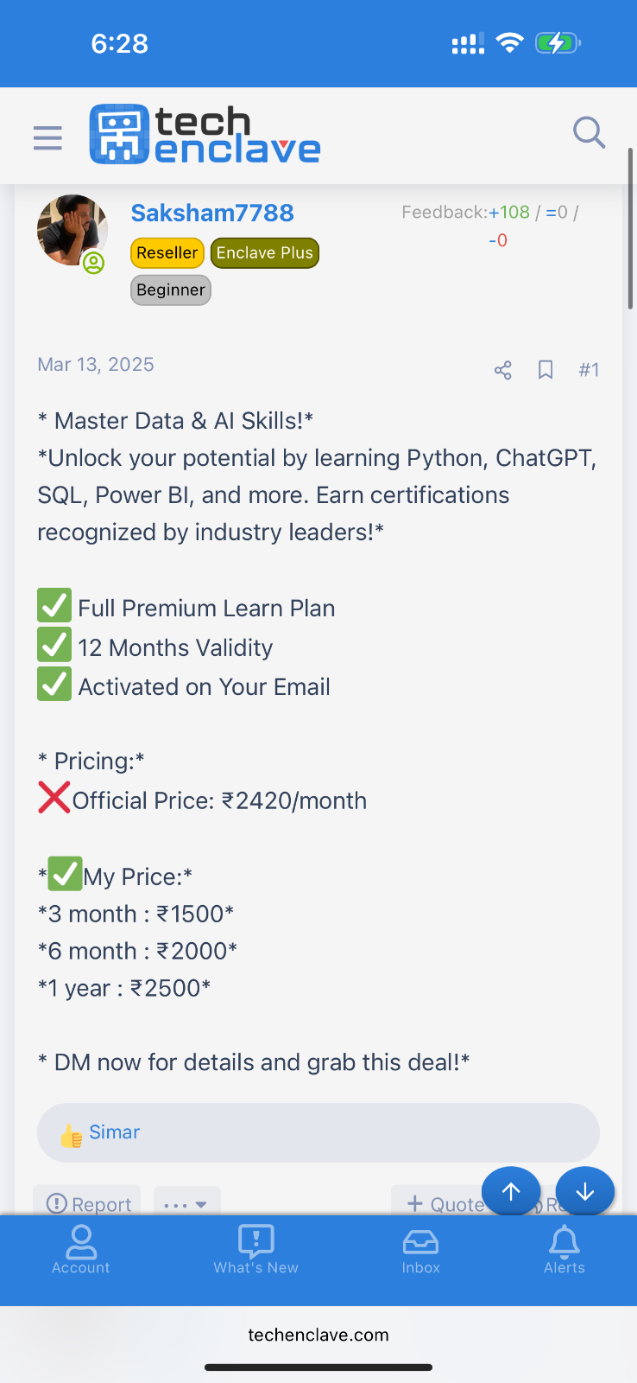Open the +108 positive feedback count
Image resolution: width=637 pixels, height=1383 pixels.
509,212
